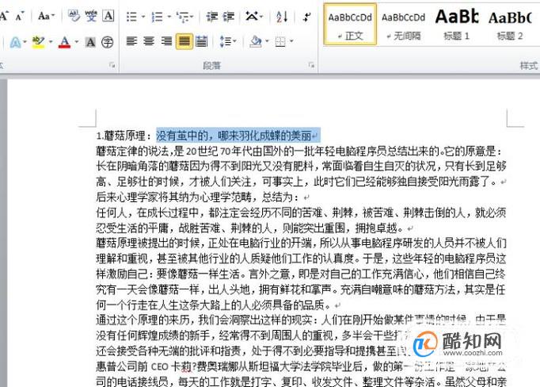Apply the 标题 1 heading style
Screen dimensions: 540x387
tap(457, 24)
